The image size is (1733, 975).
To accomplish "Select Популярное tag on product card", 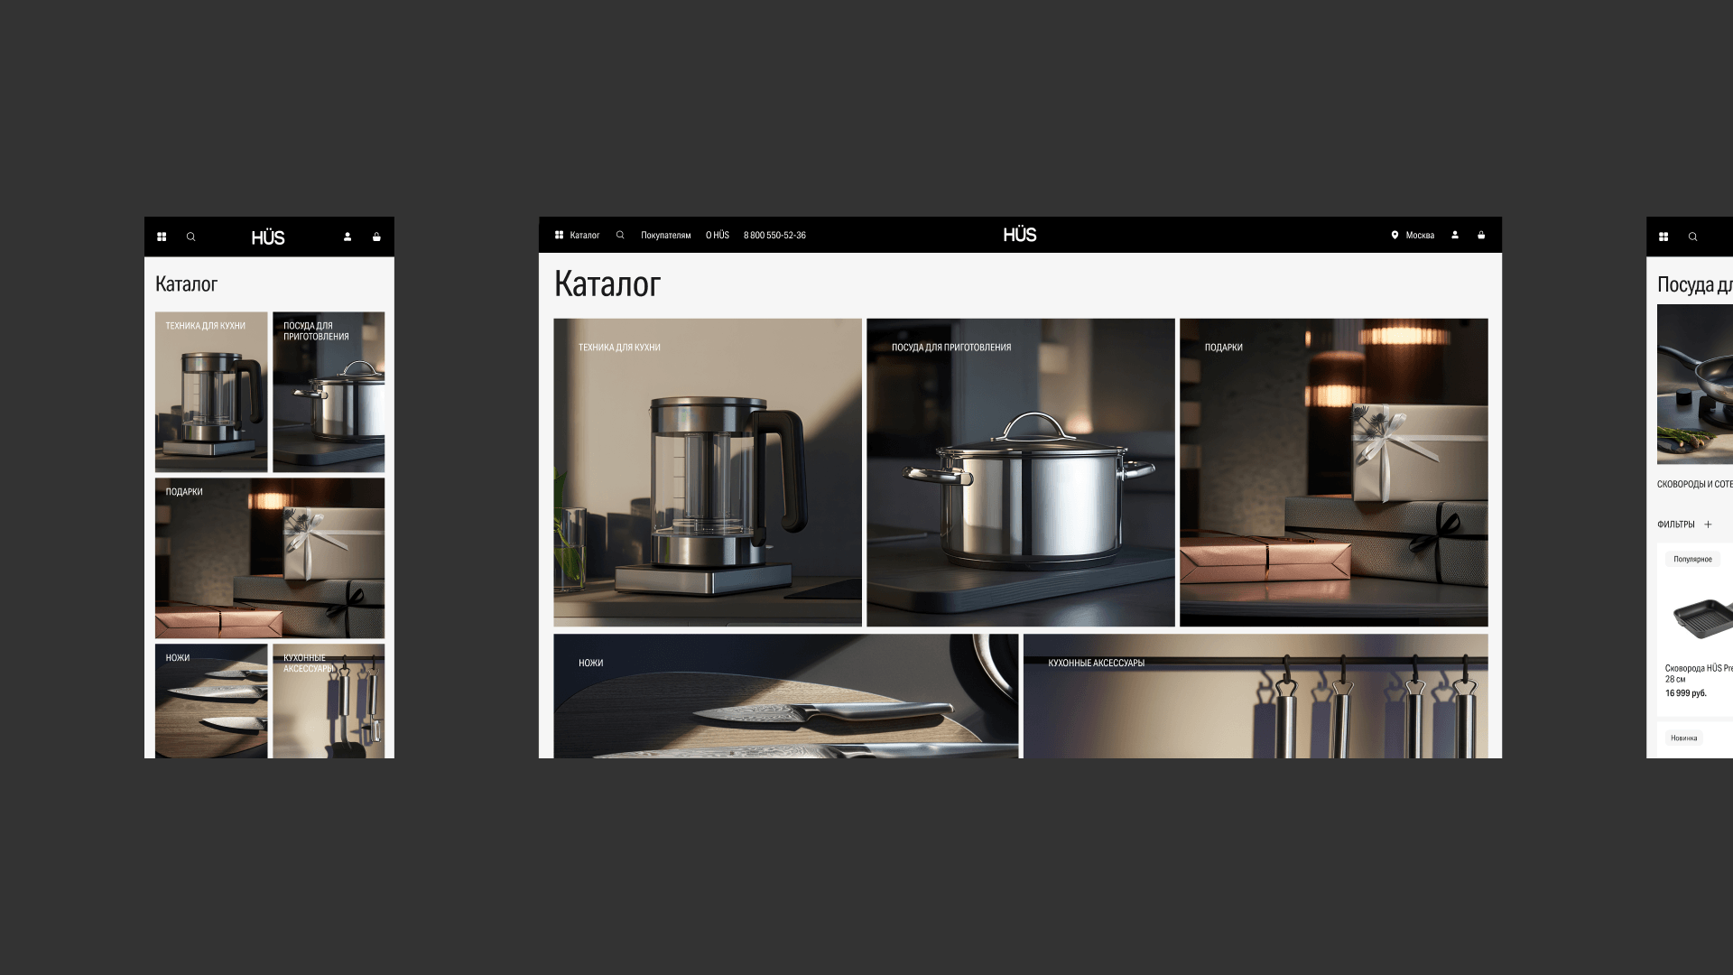I will tap(1692, 559).
